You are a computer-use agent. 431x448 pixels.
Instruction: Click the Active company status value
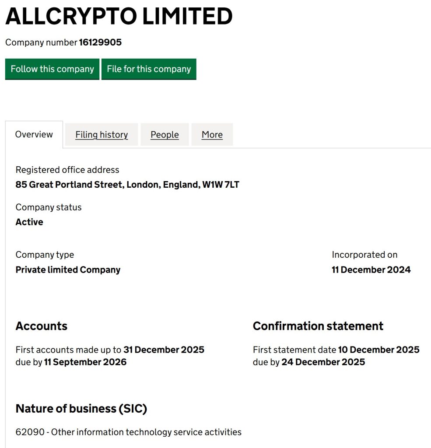[29, 222]
